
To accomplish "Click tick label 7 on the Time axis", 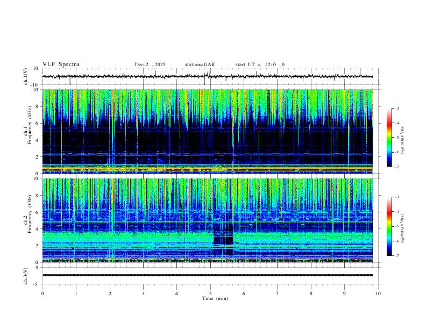I will coord(278,294).
